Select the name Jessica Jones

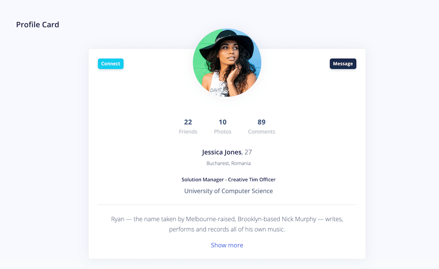222,152
